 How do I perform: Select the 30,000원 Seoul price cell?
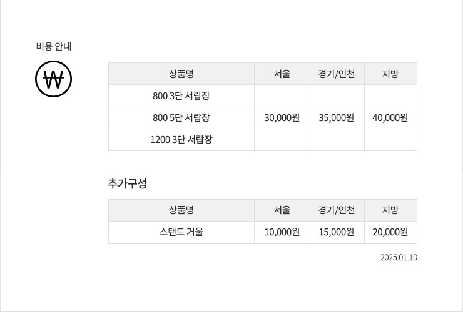point(282,118)
